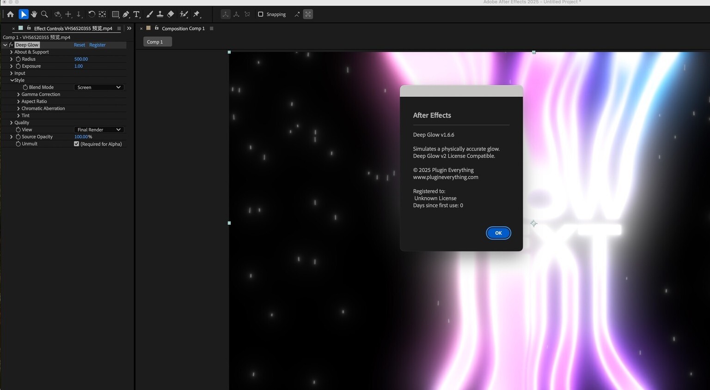Enable Local Axis mode
The image size is (710, 390).
point(226,14)
